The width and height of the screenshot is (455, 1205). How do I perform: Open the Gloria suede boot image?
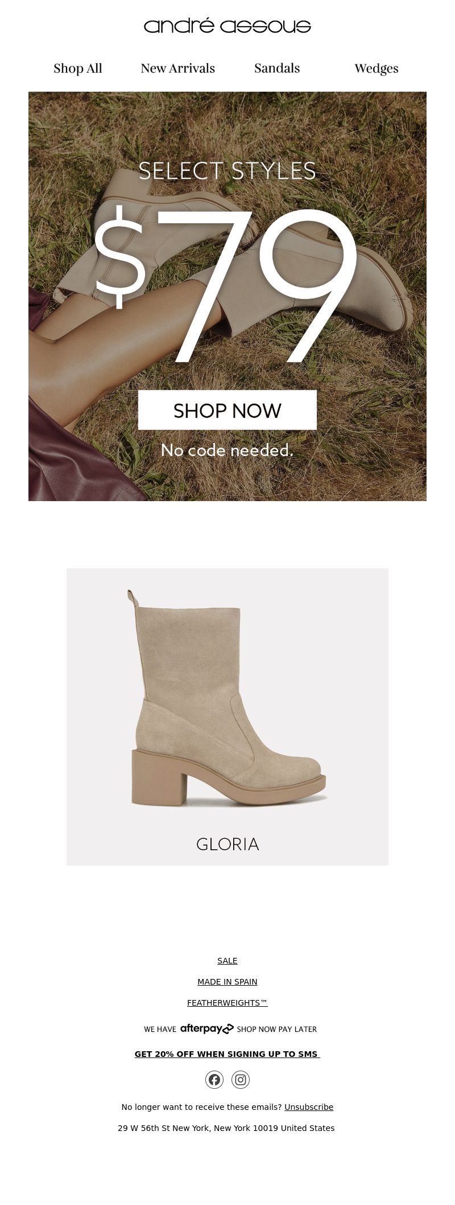pos(227,698)
